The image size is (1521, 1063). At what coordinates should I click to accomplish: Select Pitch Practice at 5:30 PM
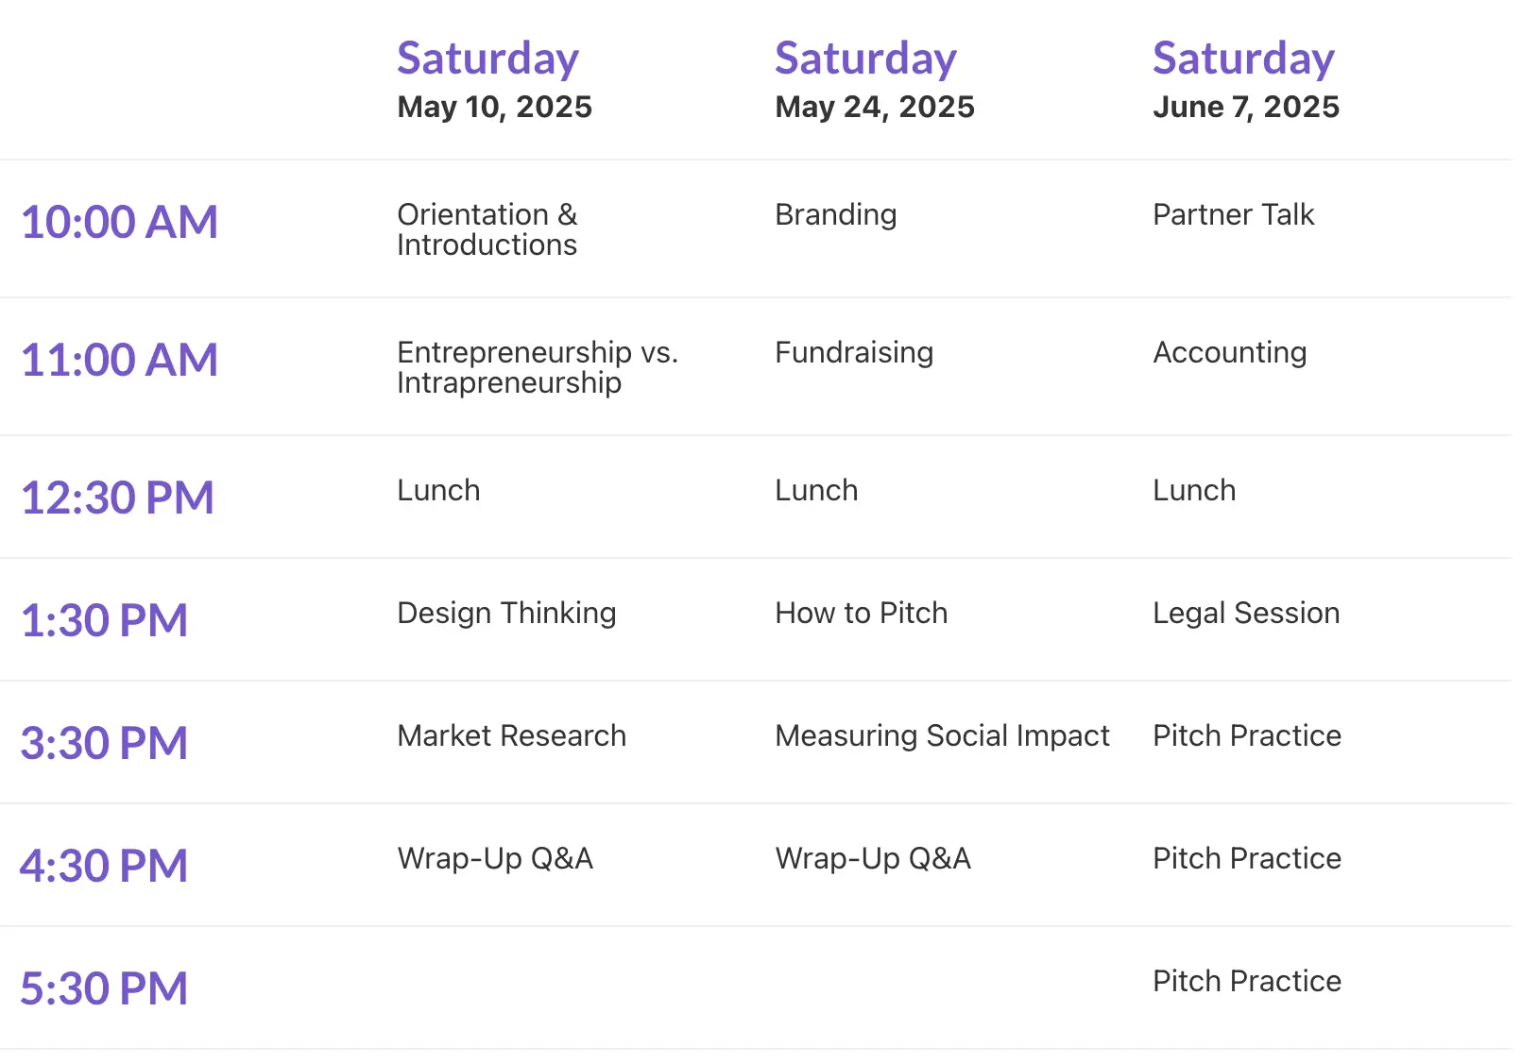tap(1246, 982)
